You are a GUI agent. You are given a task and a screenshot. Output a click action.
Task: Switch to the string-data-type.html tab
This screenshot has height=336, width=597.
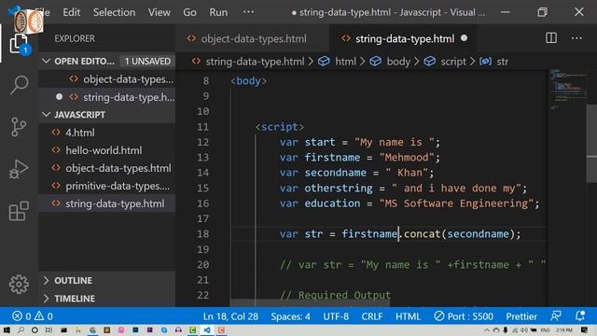tap(403, 38)
